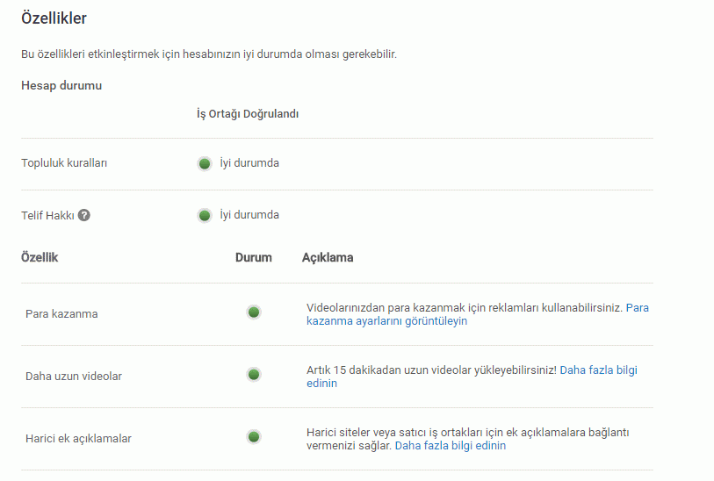This screenshot has height=481, width=714.
Task: Select the green status dot for Harici ek açıklamalar
Action: point(254,437)
